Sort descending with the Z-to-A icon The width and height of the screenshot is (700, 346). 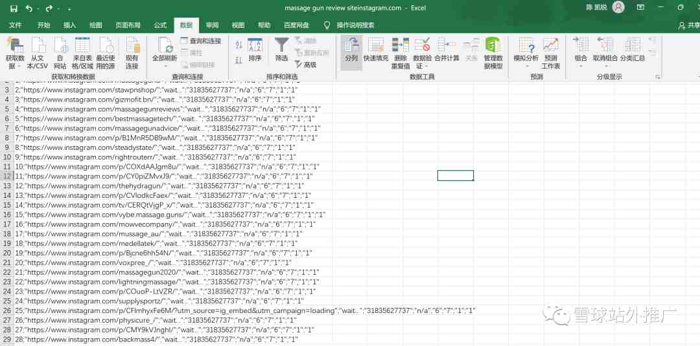click(x=239, y=59)
